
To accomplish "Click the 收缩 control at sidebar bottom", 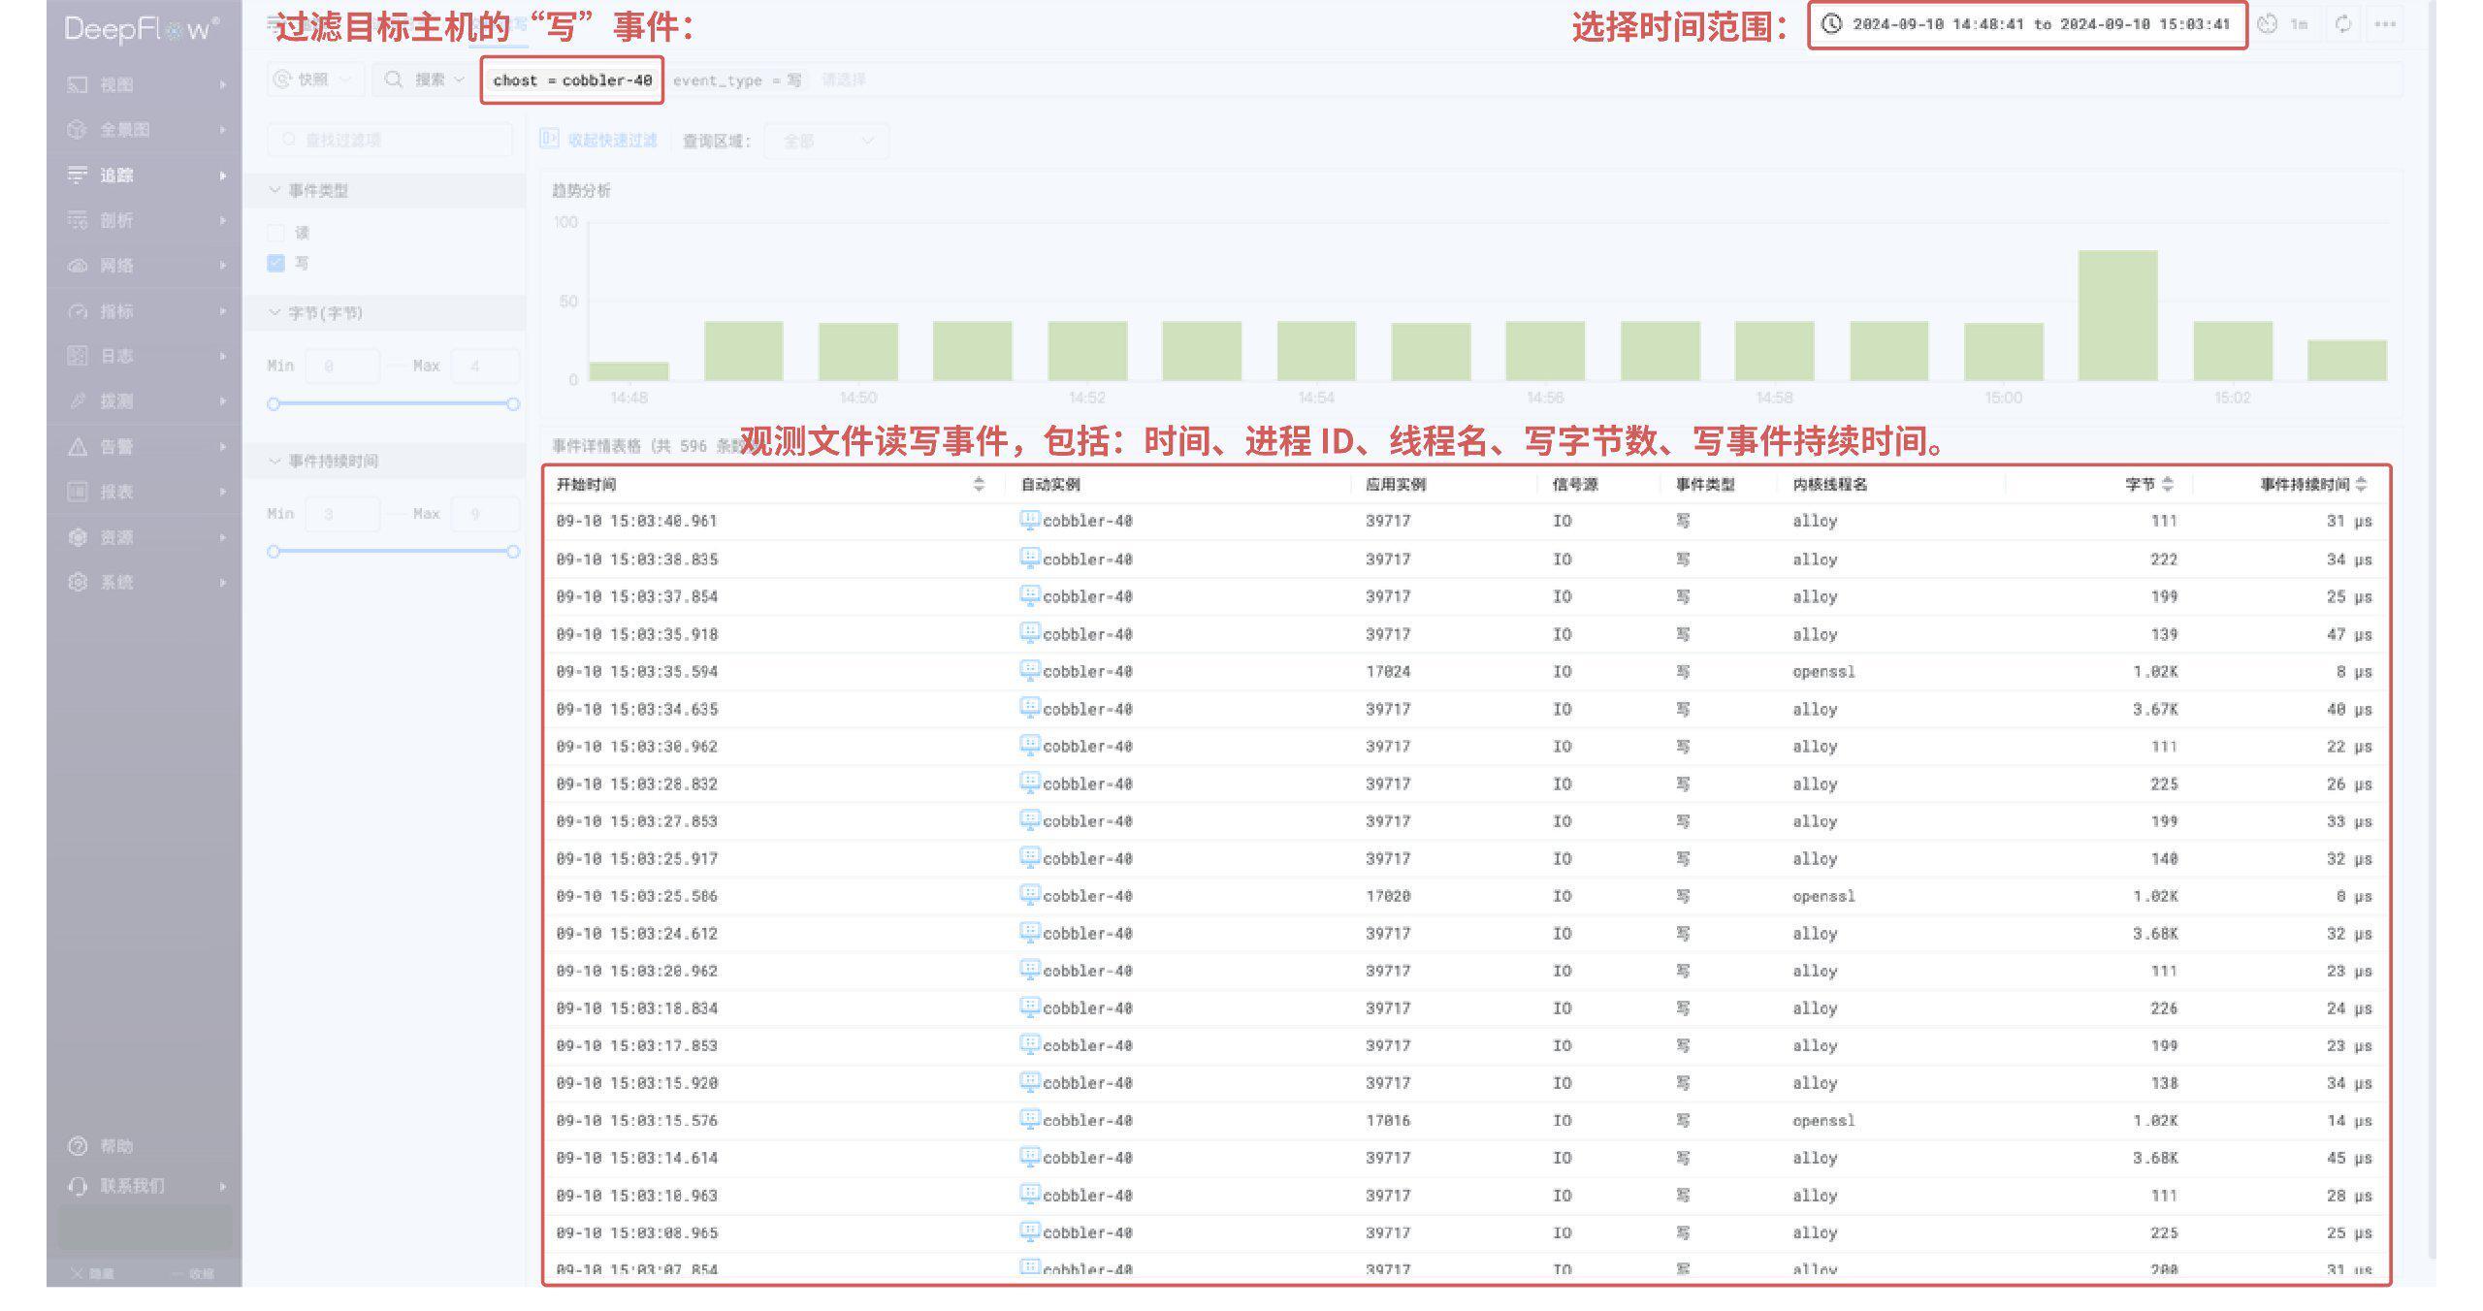I will tap(194, 1273).
